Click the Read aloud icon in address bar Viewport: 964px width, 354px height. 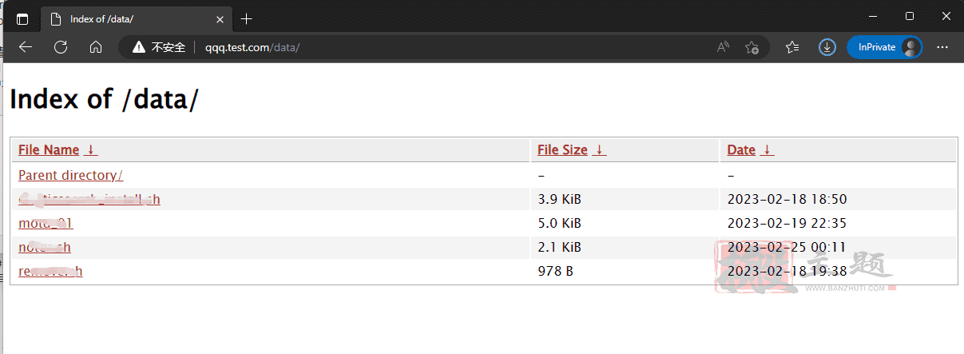coord(723,47)
